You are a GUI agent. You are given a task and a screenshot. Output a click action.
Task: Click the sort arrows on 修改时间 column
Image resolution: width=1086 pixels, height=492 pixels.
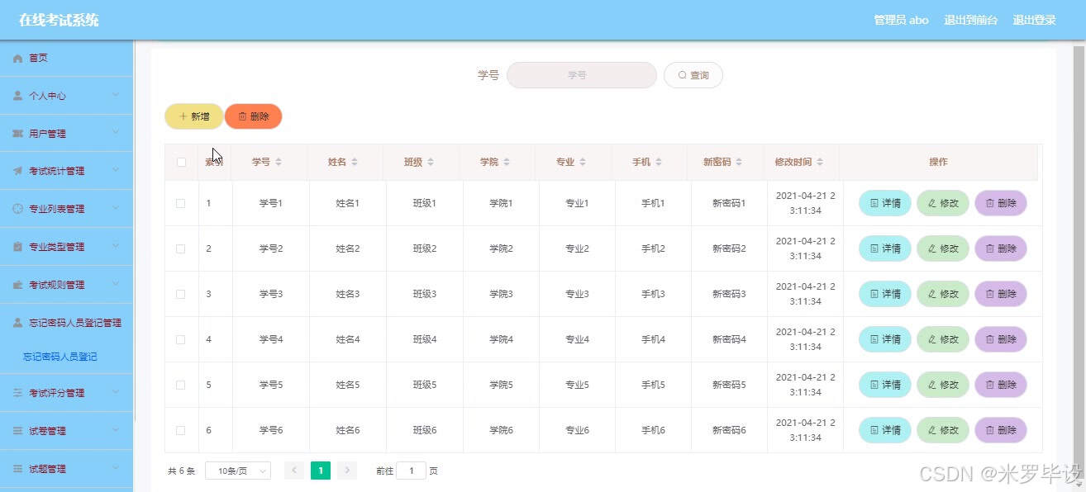point(820,162)
